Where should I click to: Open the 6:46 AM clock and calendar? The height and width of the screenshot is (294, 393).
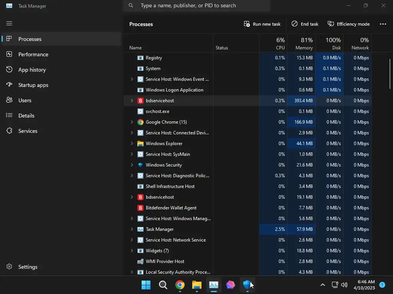(x=364, y=285)
